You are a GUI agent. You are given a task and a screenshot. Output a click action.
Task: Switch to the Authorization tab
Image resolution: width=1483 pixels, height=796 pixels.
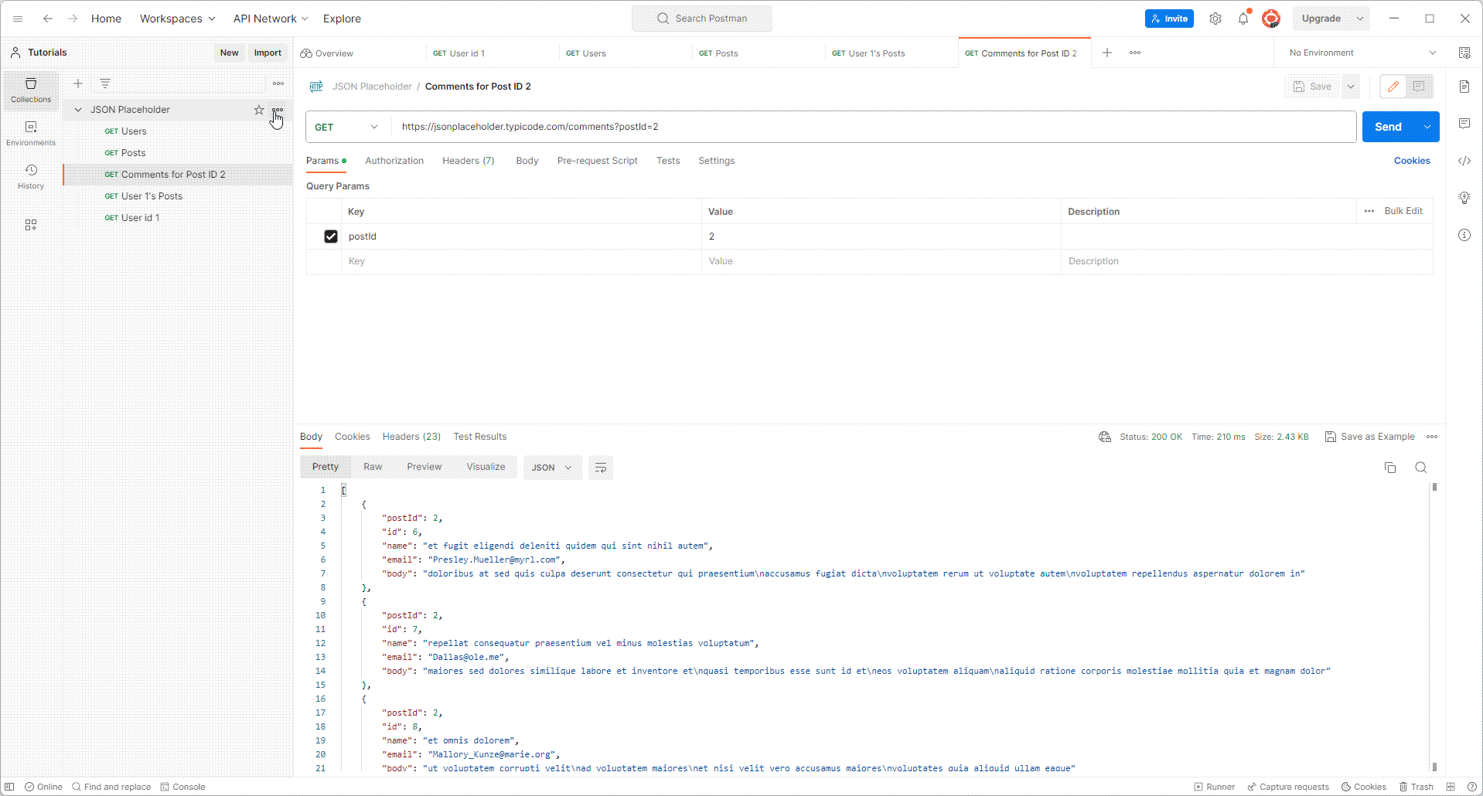394,161
